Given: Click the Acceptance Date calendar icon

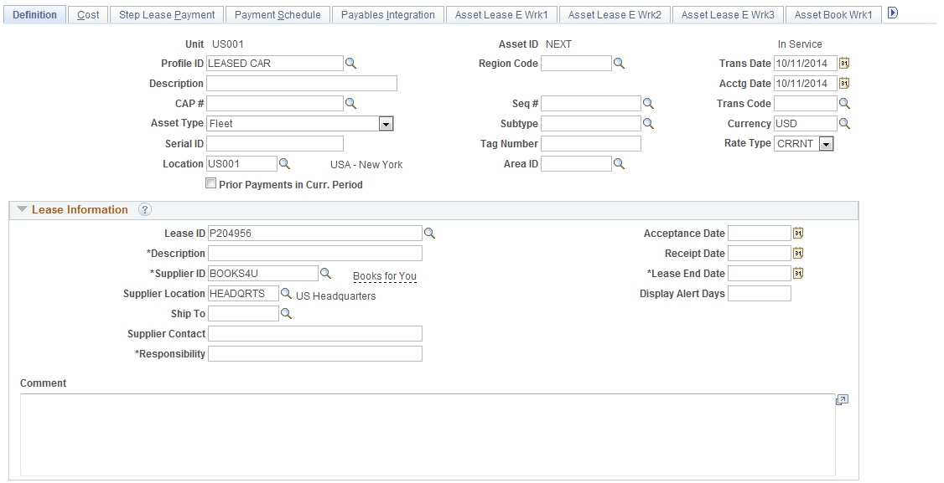Looking at the screenshot, I should coord(796,233).
